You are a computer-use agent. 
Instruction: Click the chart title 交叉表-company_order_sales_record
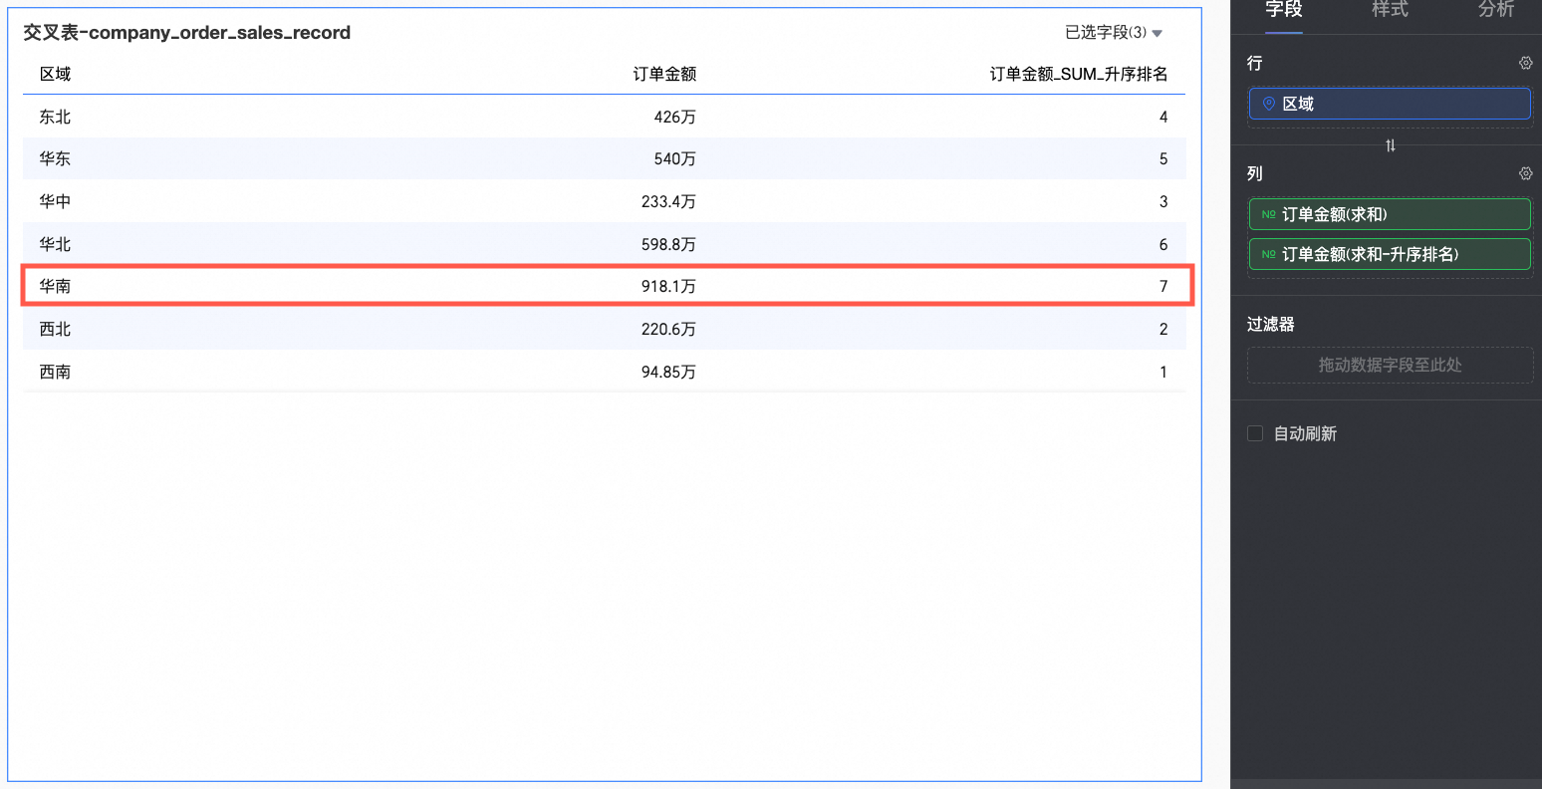[187, 33]
